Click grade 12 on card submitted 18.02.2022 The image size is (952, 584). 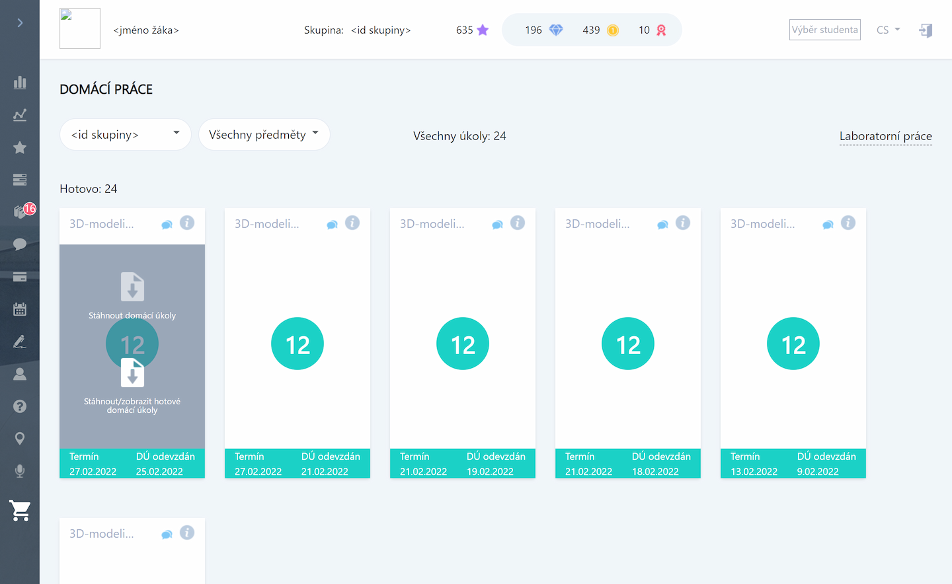pos(628,344)
